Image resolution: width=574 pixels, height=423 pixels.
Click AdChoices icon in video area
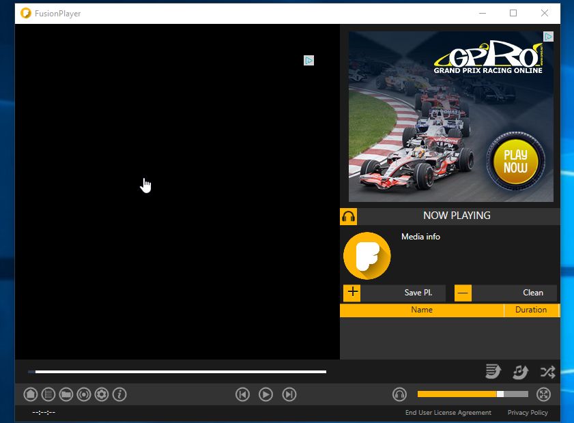(x=308, y=60)
